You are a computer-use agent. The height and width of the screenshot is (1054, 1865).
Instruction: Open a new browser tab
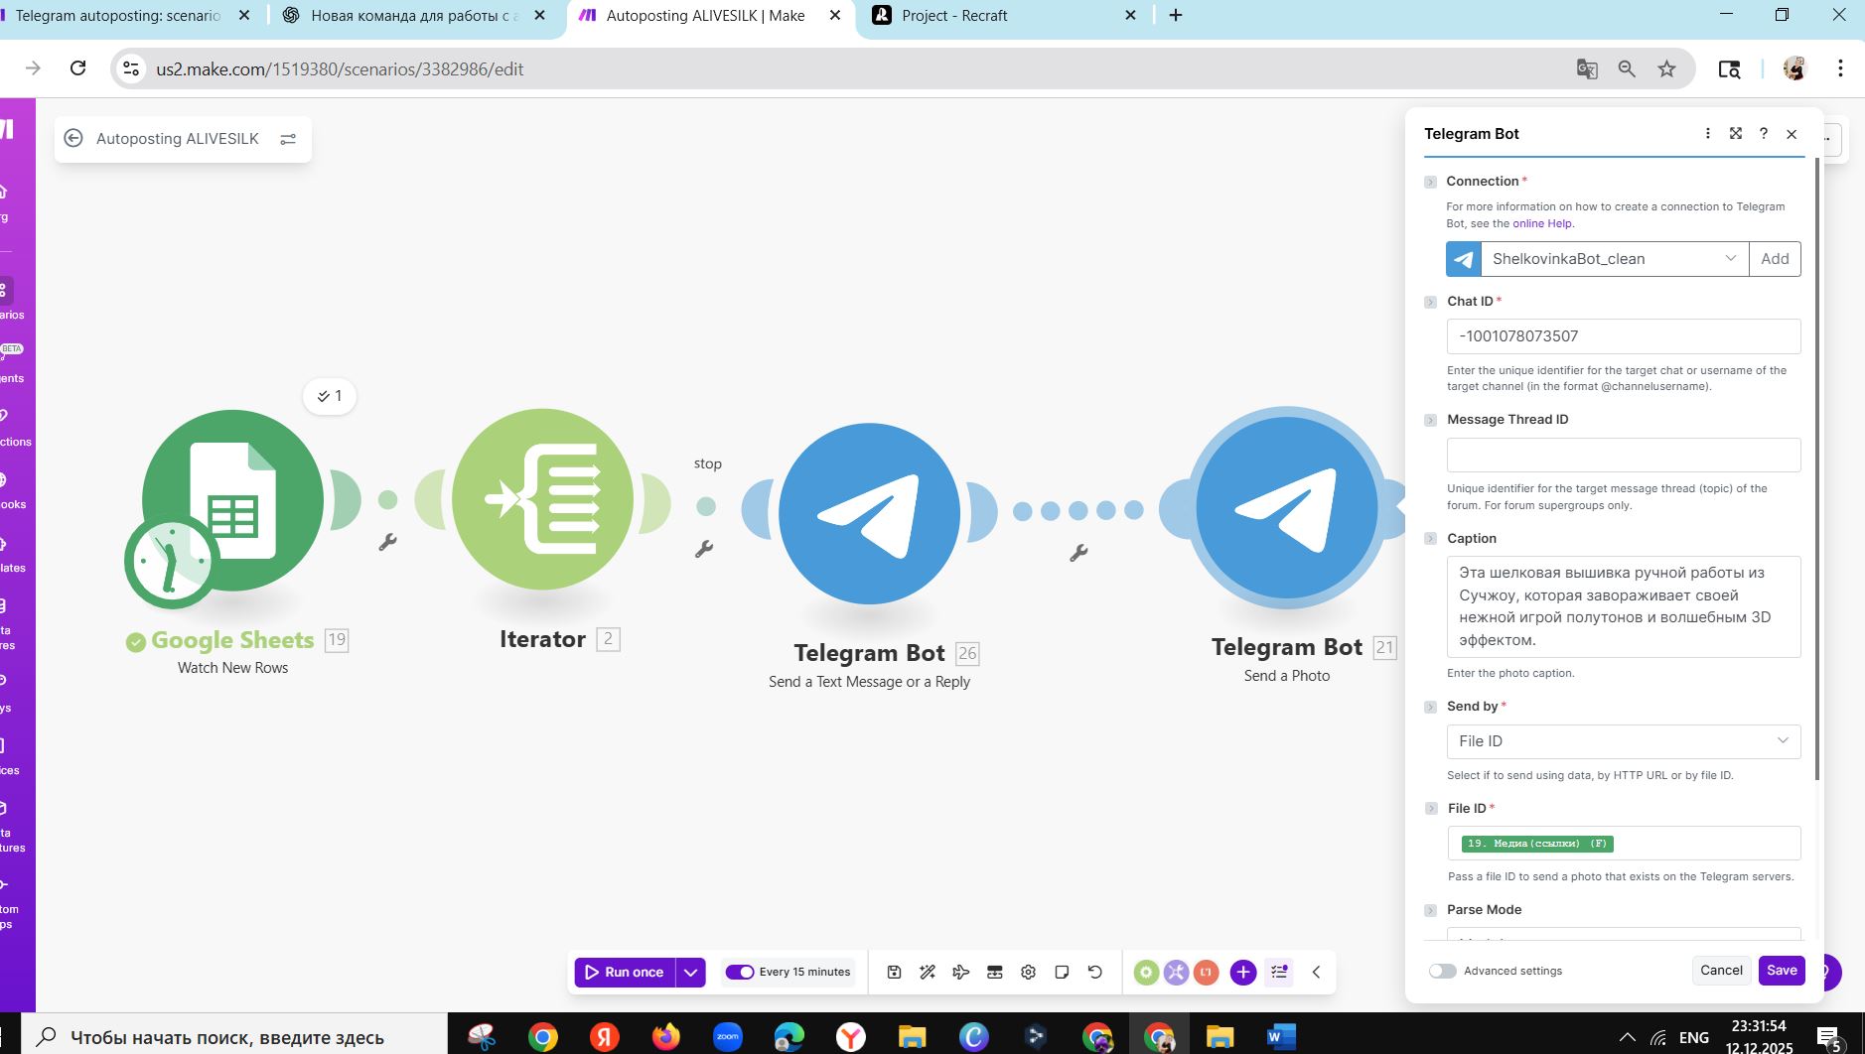[x=1176, y=16]
